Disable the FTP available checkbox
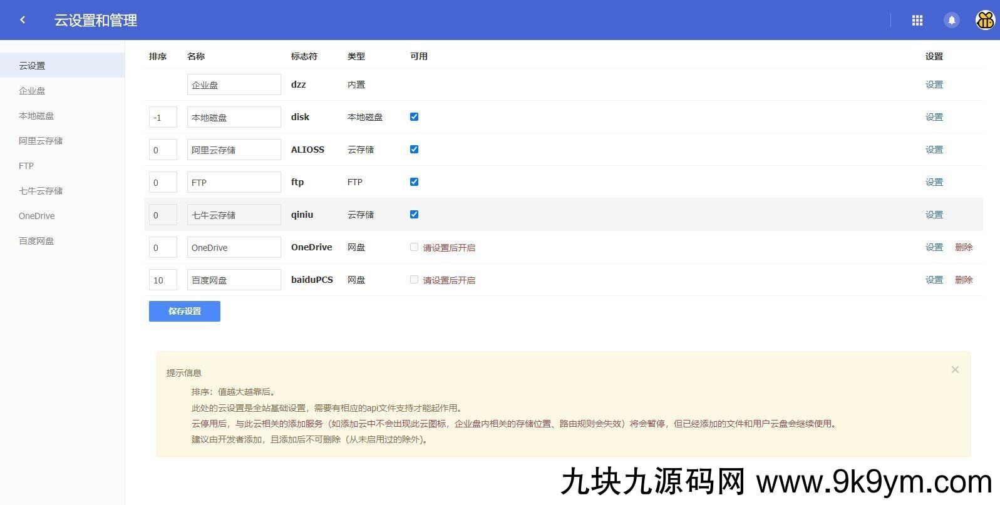The image size is (1000, 505). click(414, 182)
